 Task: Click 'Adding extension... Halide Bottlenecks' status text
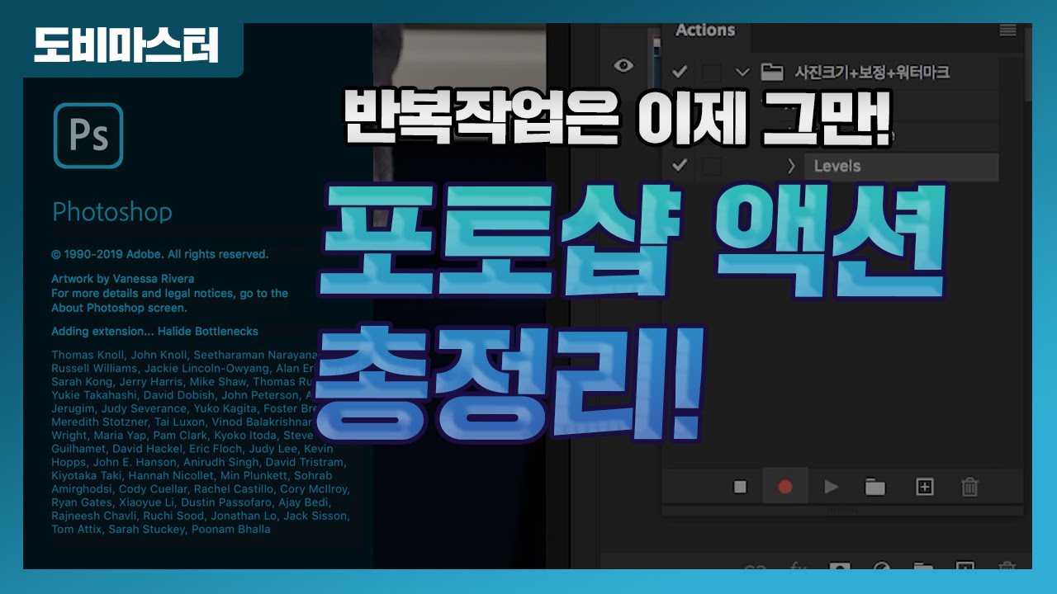(x=154, y=331)
